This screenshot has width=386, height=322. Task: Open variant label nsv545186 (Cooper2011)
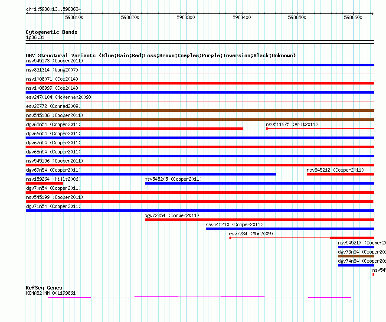55,115
